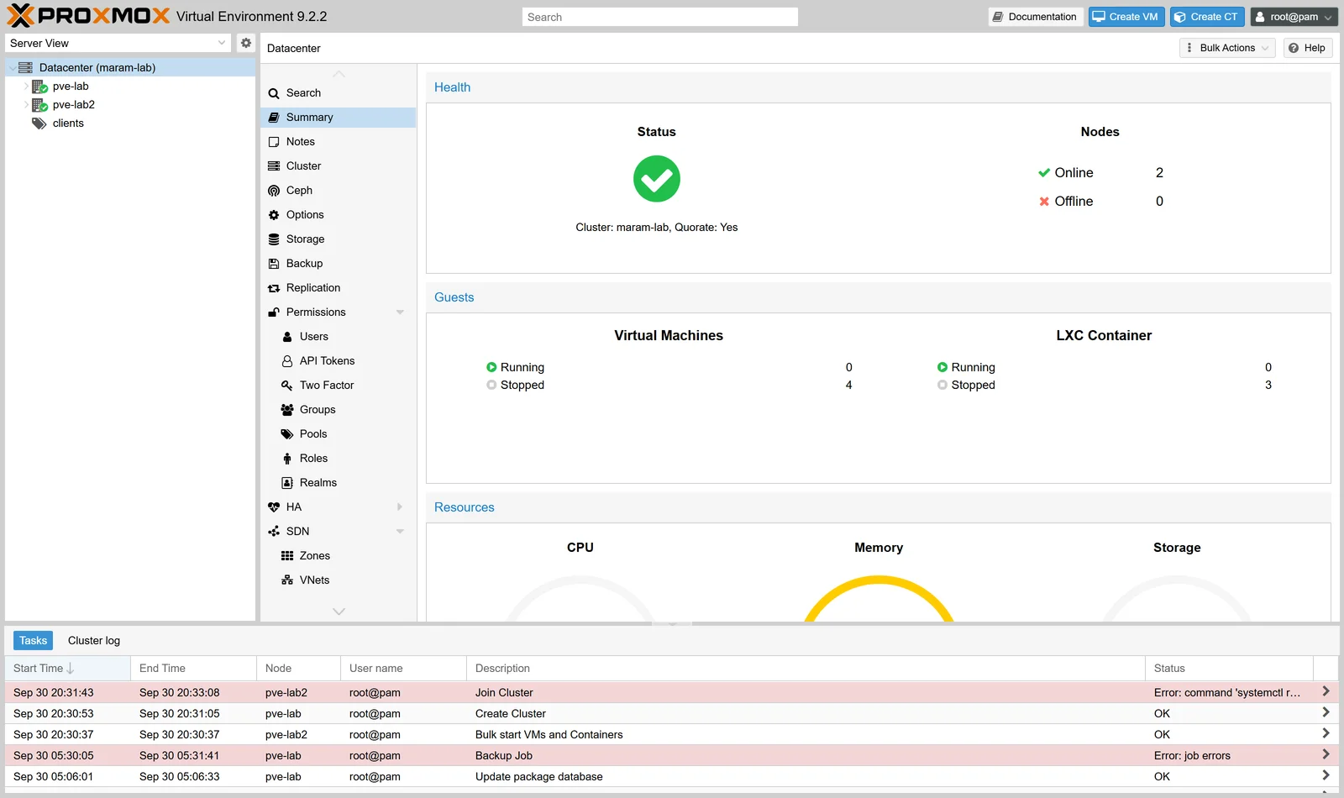Sort tasks by Status column header
The height and width of the screenshot is (798, 1344).
coord(1229,669)
